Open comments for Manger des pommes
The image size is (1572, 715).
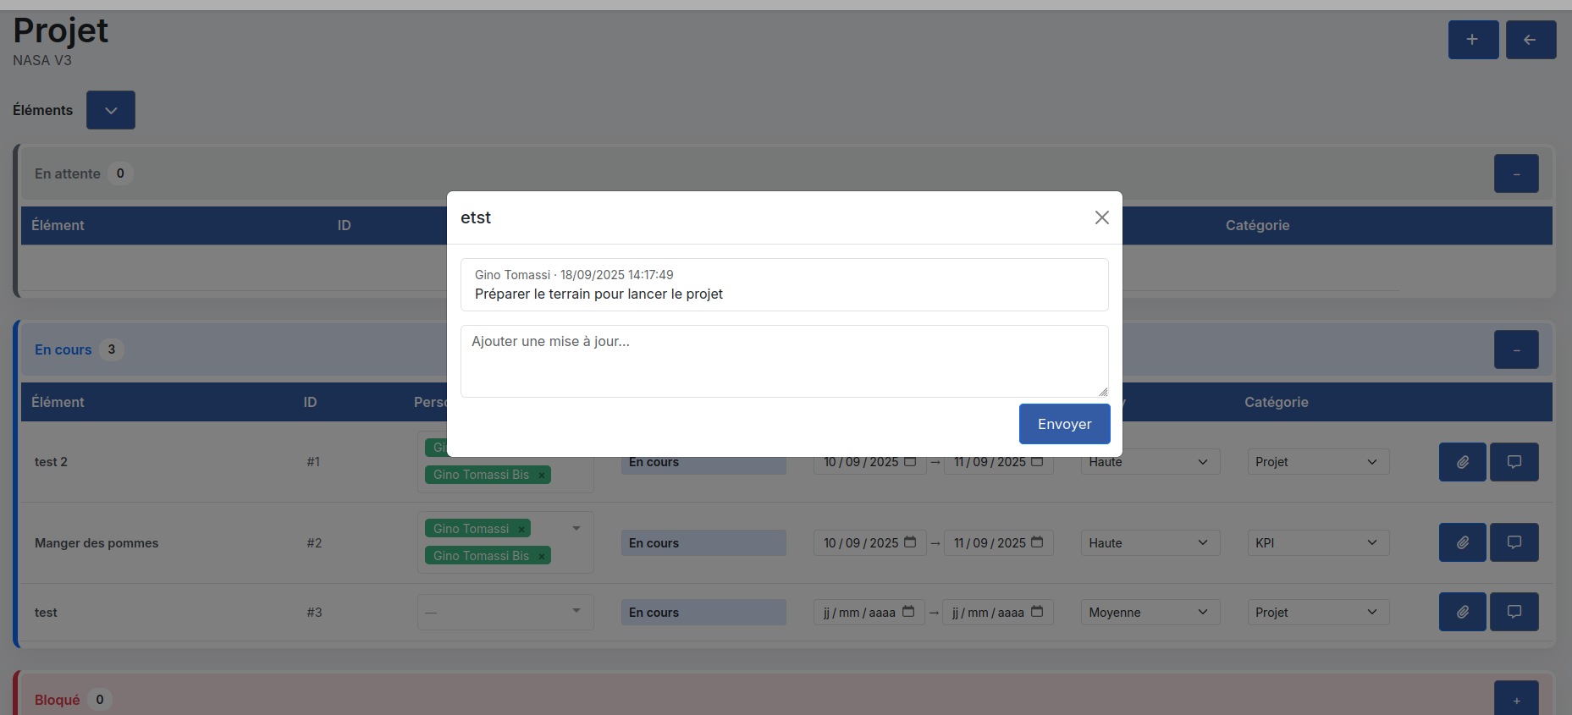[x=1514, y=542]
